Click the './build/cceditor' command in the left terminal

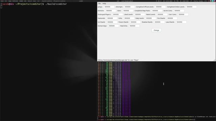click(56, 4)
